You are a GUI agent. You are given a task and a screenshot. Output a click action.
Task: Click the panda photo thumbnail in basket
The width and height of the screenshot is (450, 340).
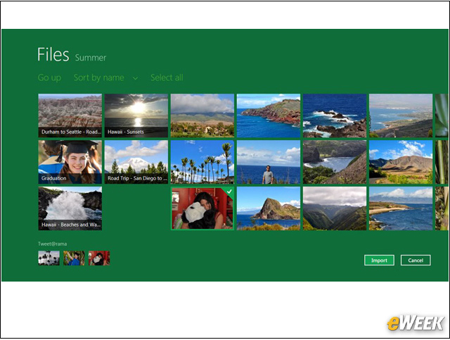tap(99, 258)
